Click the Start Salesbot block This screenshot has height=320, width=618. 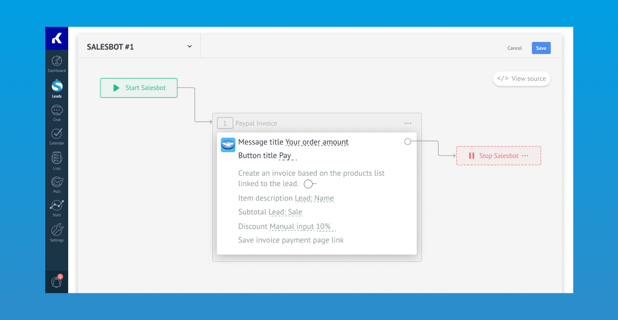(139, 88)
